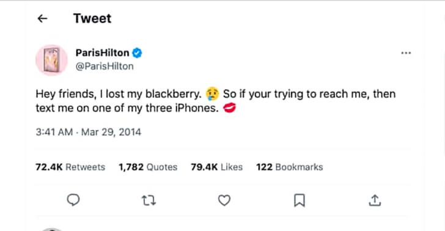Click the crying face emoji in tweet

pyautogui.click(x=212, y=94)
